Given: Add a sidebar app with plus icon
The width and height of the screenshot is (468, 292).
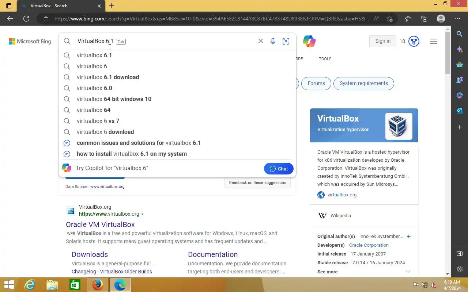Looking at the screenshot, I should click(x=460, y=127).
